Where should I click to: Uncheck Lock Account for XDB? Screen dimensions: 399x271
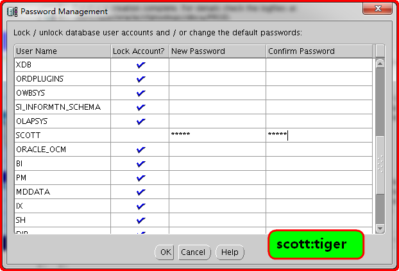pos(140,65)
